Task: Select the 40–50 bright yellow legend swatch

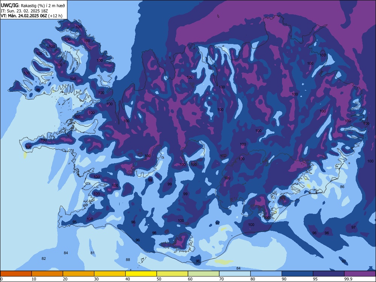Action: coord(141,274)
